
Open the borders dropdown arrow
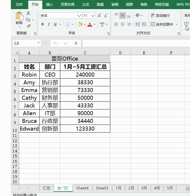[72, 24]
